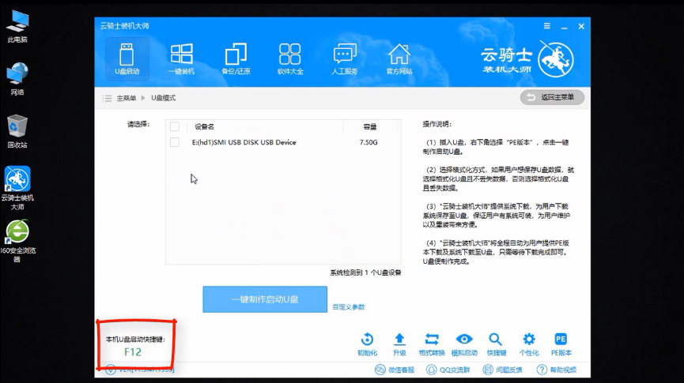Select E:(hd1)SMI USB DISK USB Device row
Image resolution: width=684 pixels, height=383 pixels.
click(x=283, y=142)
